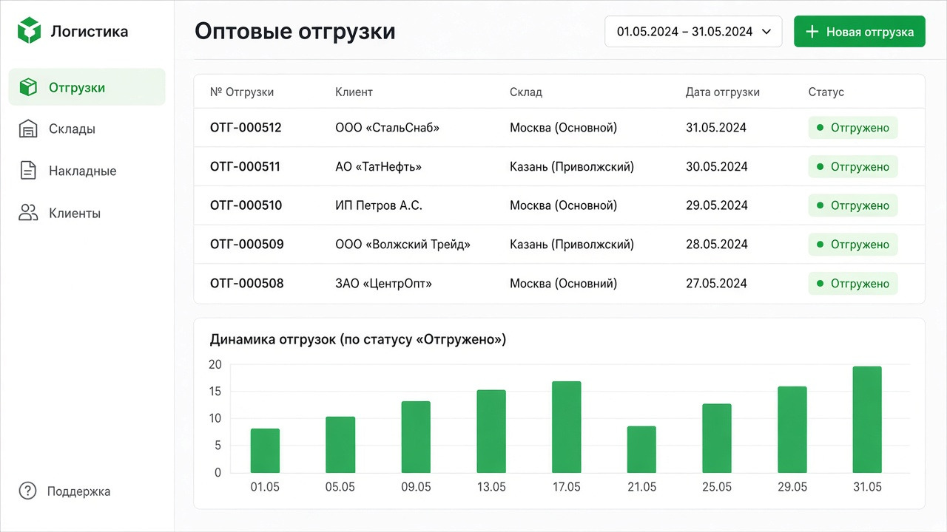This screenshot has width=947, height=532.
Task: Click warehouse cell in row ОТГ-000512
Action: (x=563, y=128)
